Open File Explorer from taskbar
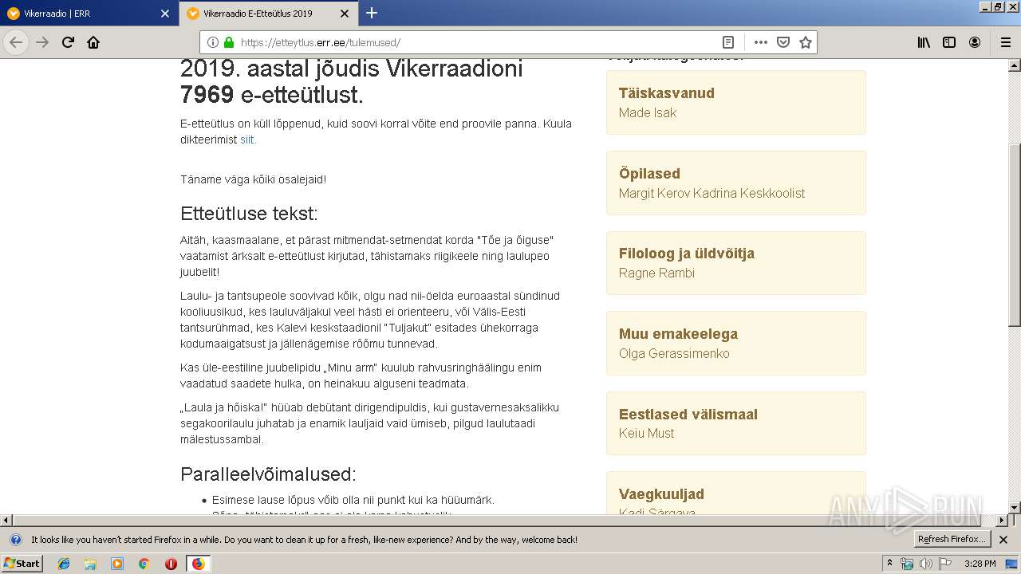This screenshot has height=574, width=1021. click(x=90, y=564)
